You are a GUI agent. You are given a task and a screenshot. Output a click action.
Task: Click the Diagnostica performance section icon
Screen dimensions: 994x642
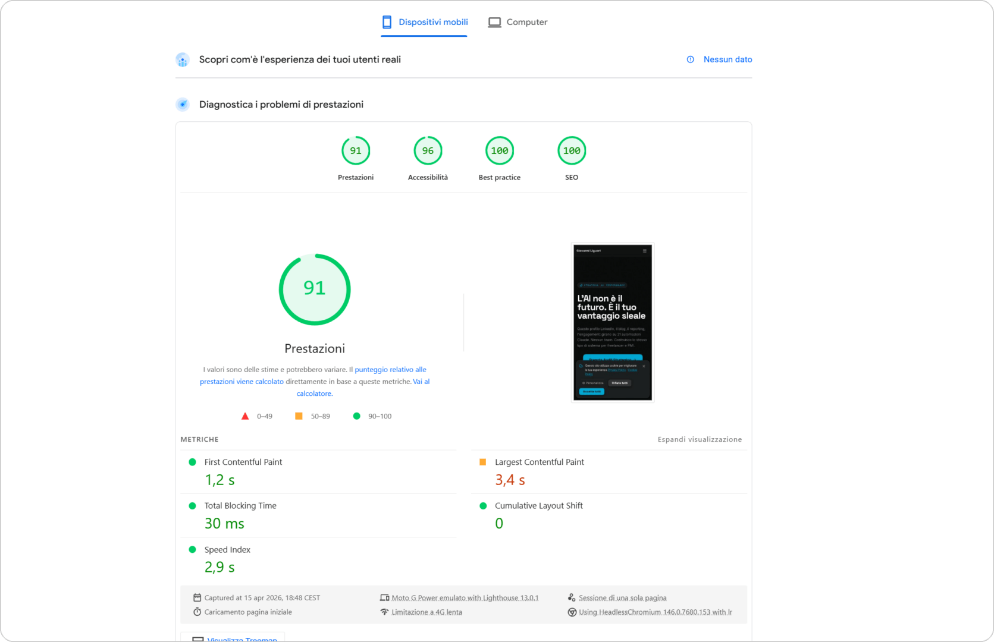183,105
